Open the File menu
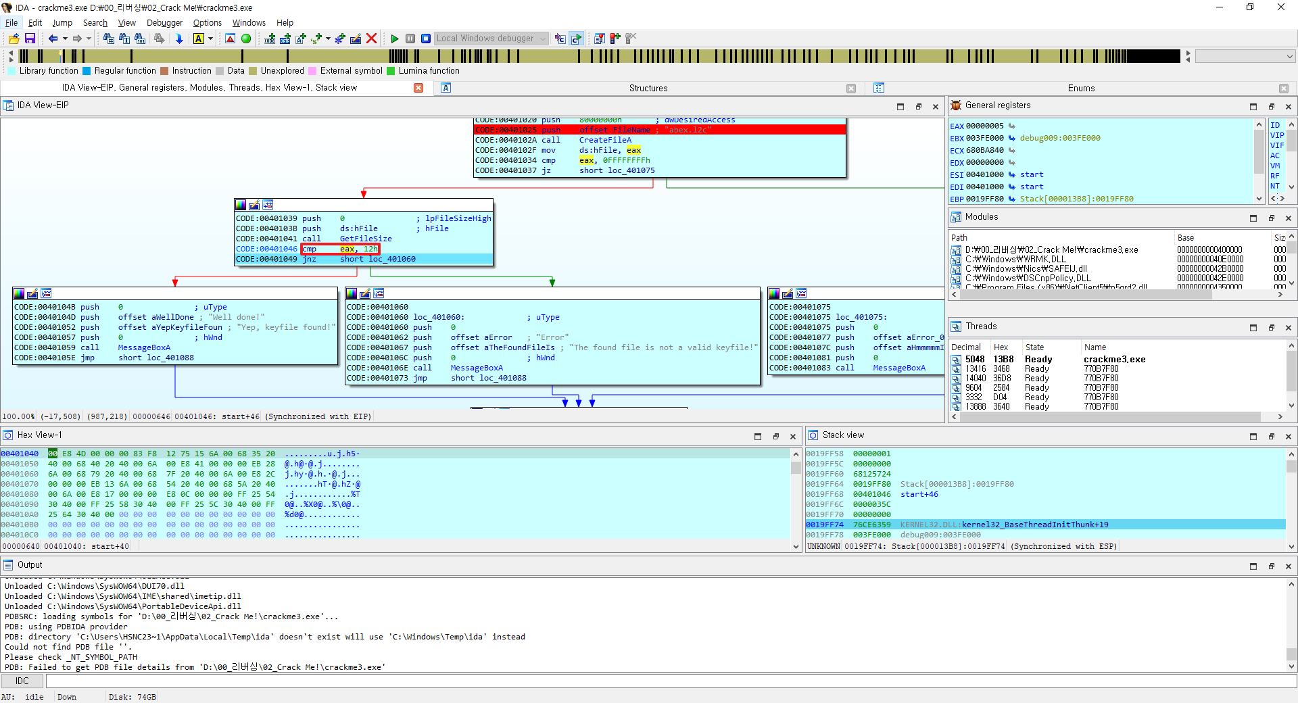The width and height of the screenshot is (1298, 703). pyautogui.click(x=11, y=22)
